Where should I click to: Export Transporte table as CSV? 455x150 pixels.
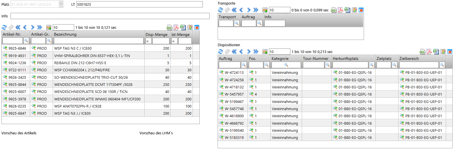tap(333, 10)
